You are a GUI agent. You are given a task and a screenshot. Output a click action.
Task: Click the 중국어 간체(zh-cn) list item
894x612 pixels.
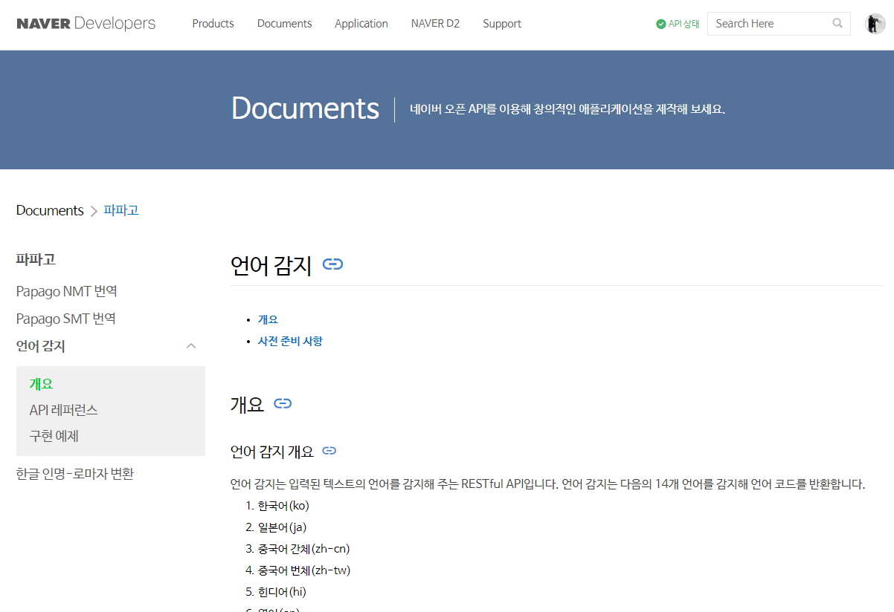(304, 549)
